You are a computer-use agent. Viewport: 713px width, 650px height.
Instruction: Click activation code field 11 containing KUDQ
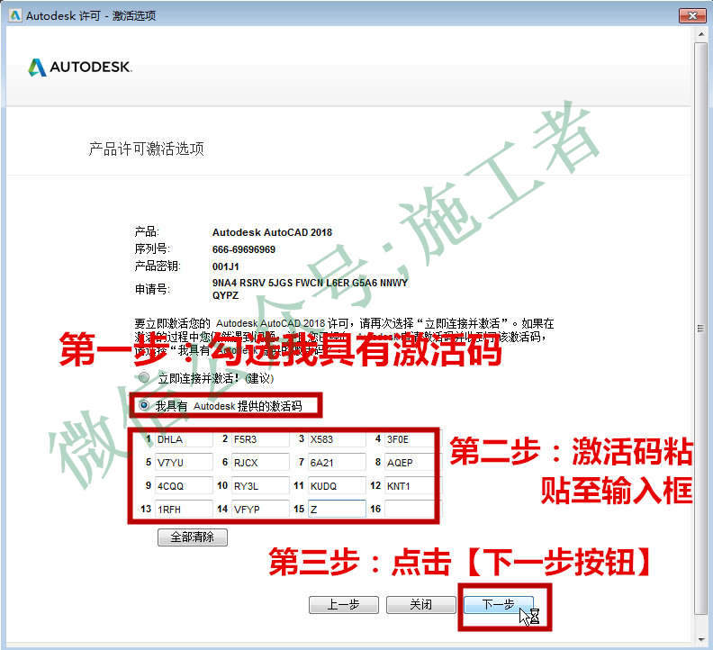point(337,486)
